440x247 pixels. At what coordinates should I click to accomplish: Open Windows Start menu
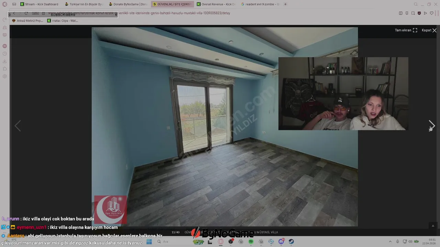coord(149,242)
